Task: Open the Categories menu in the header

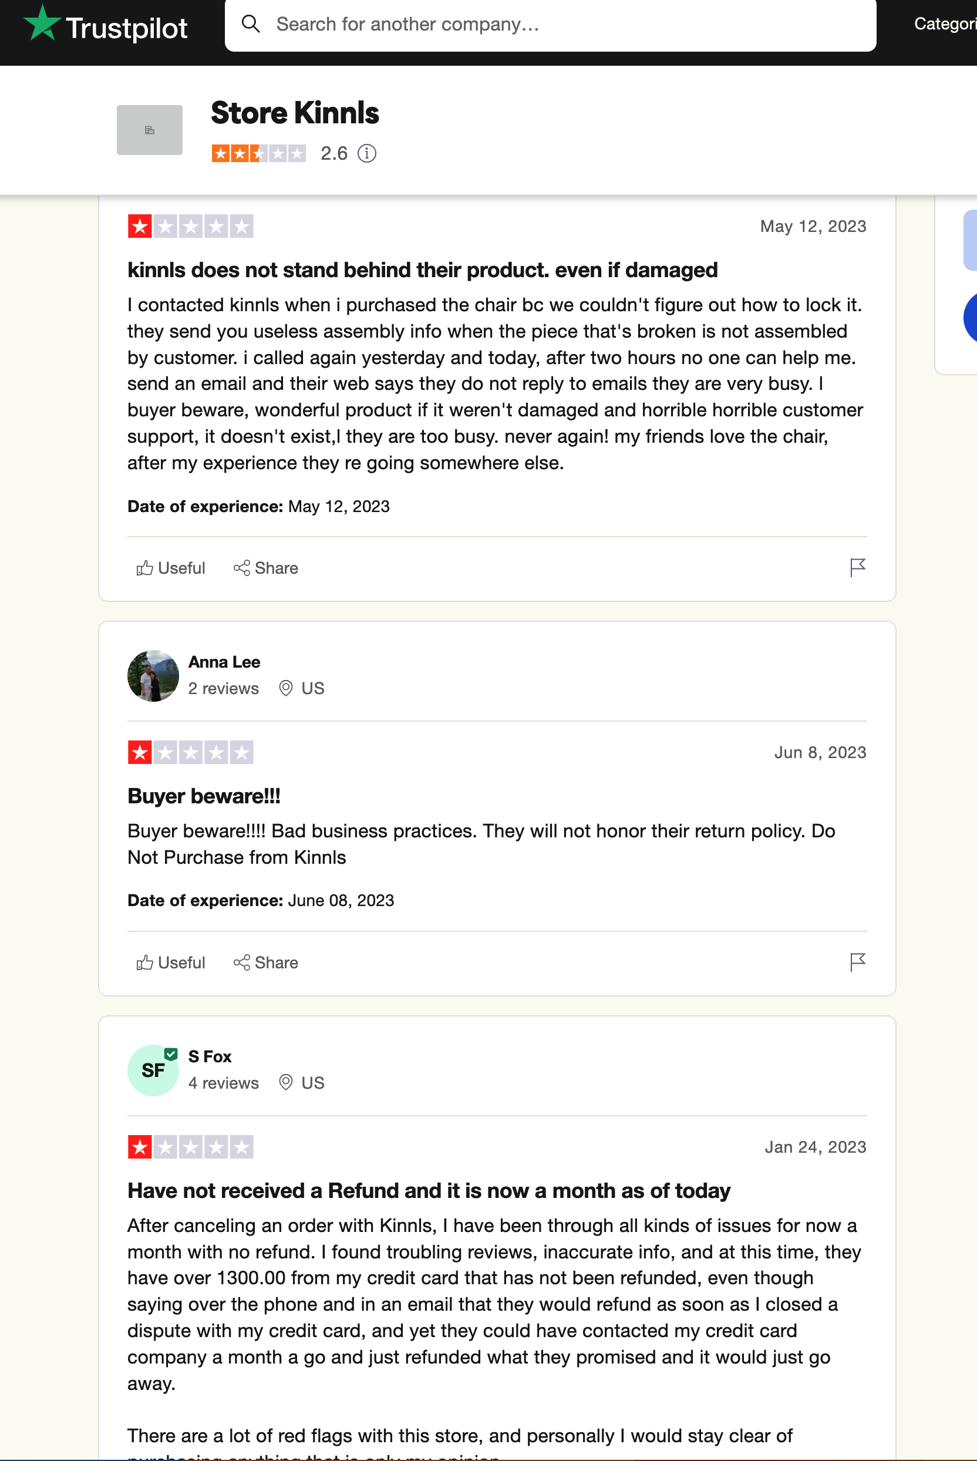Action: [945, 23]
